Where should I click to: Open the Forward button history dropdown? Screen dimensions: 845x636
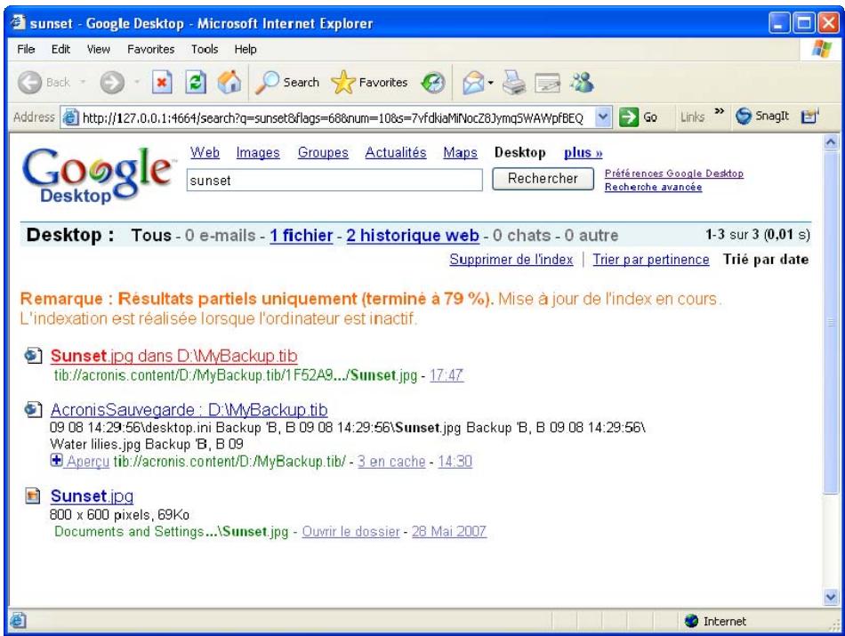point(137,83)
